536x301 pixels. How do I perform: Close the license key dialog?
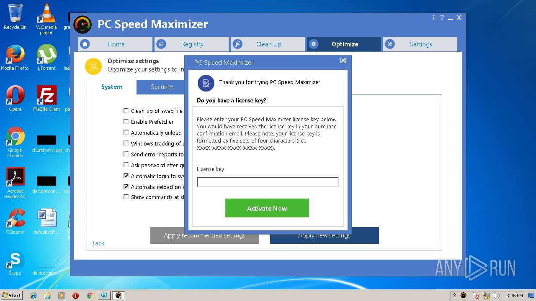click(x=343, y=61)
